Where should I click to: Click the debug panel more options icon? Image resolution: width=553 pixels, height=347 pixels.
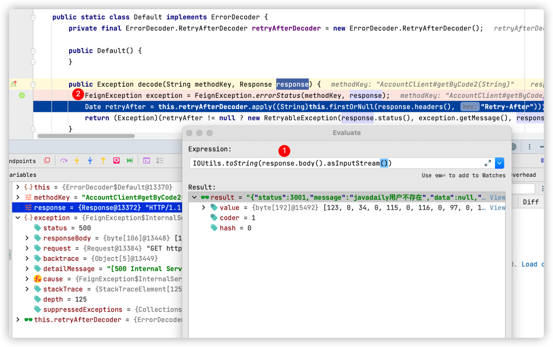[x=529, y=147]
